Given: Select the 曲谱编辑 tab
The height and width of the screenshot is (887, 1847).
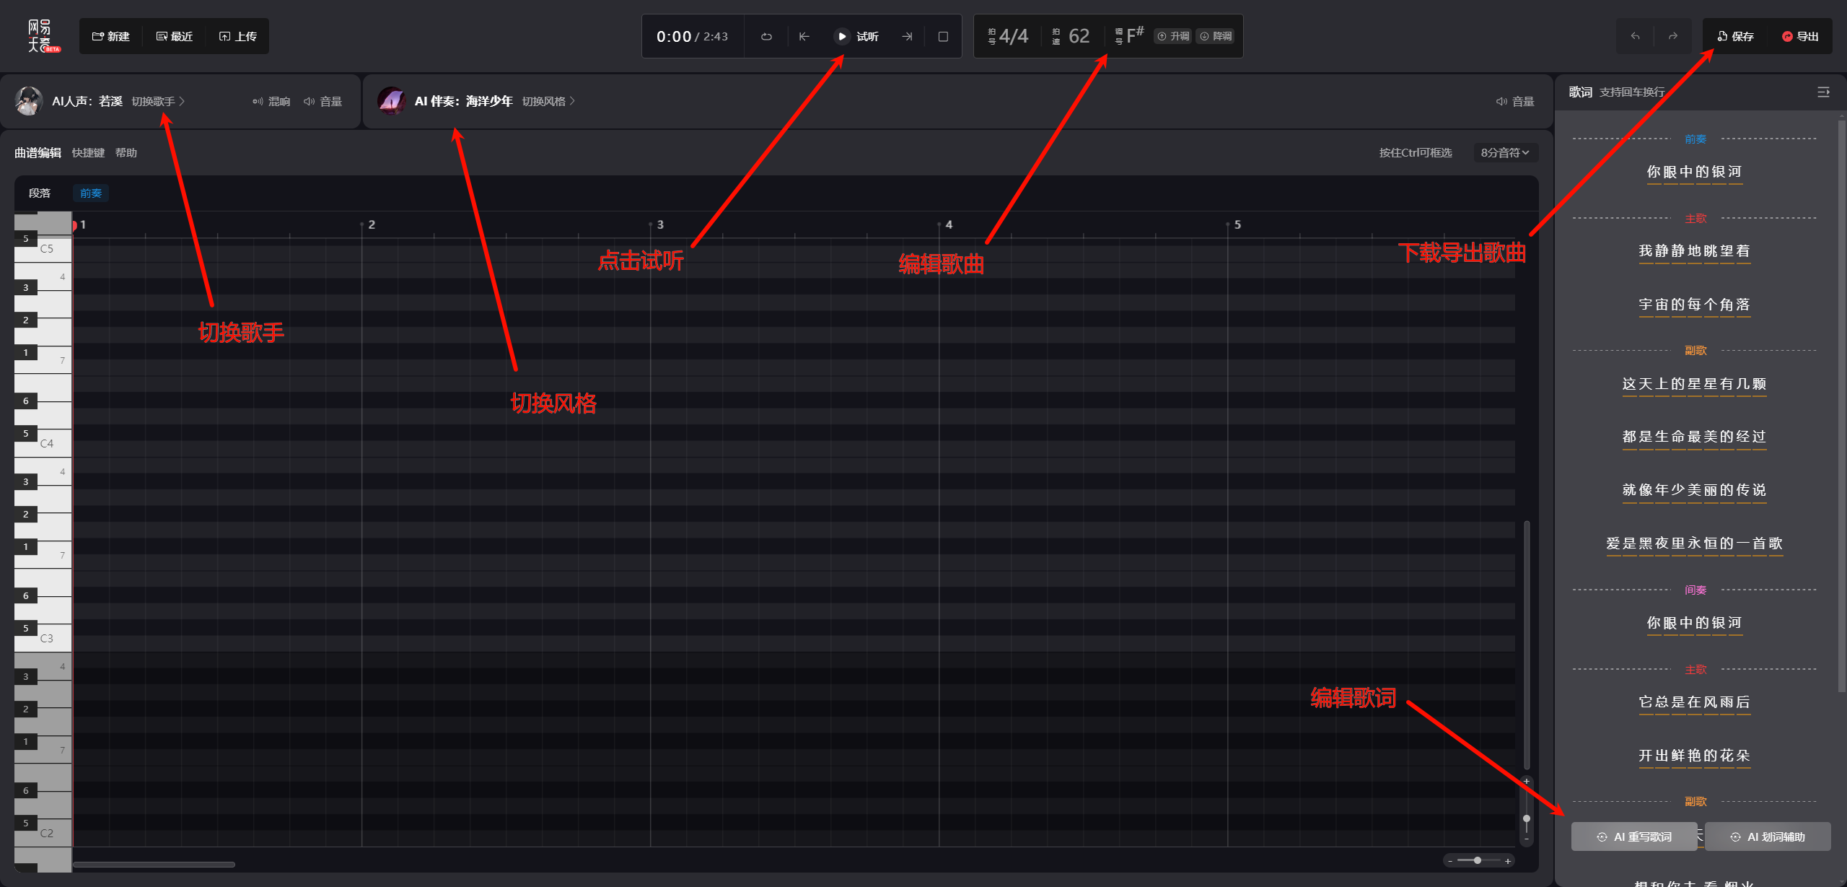Looking at the screenshot, I should (38, 153).
